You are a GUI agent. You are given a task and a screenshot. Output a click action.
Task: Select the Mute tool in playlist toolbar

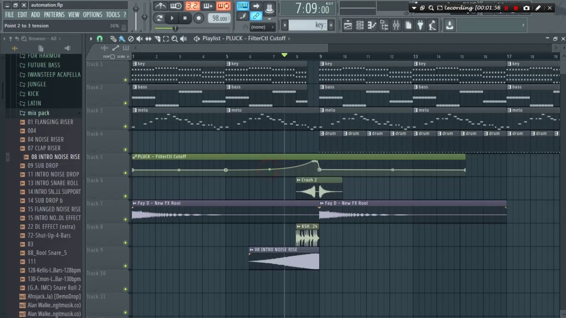coord(140,39)
